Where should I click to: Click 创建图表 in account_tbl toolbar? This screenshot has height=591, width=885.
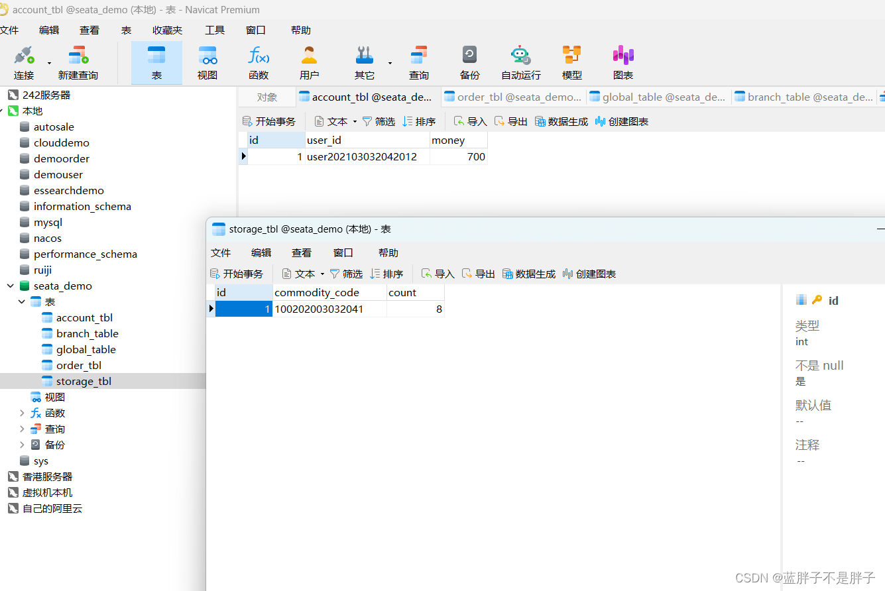[622, 121]
